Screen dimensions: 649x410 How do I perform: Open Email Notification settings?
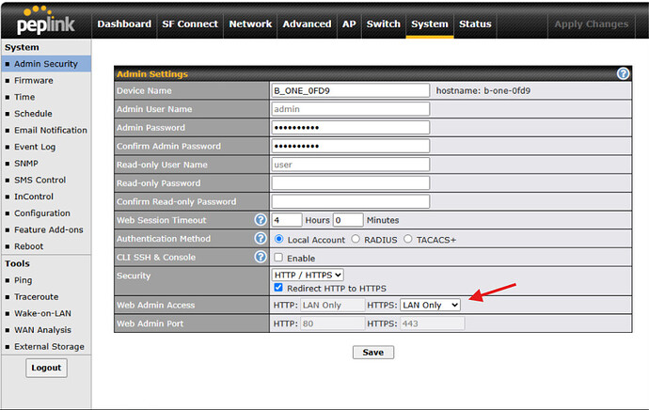pos(51,130)
